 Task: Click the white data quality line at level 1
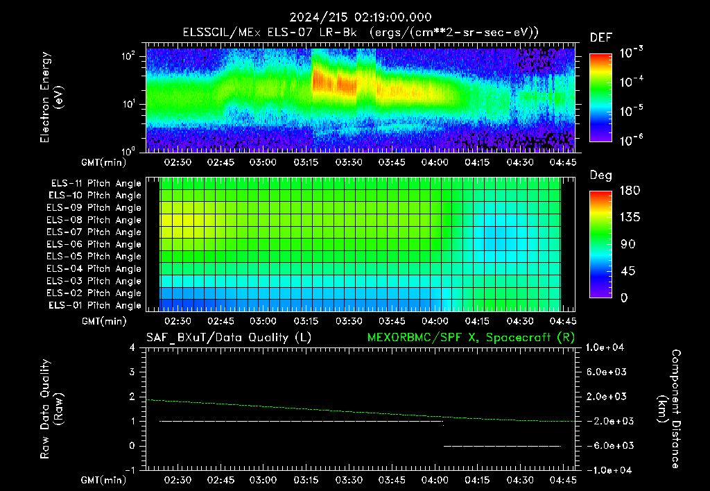(x=301, y=421)
